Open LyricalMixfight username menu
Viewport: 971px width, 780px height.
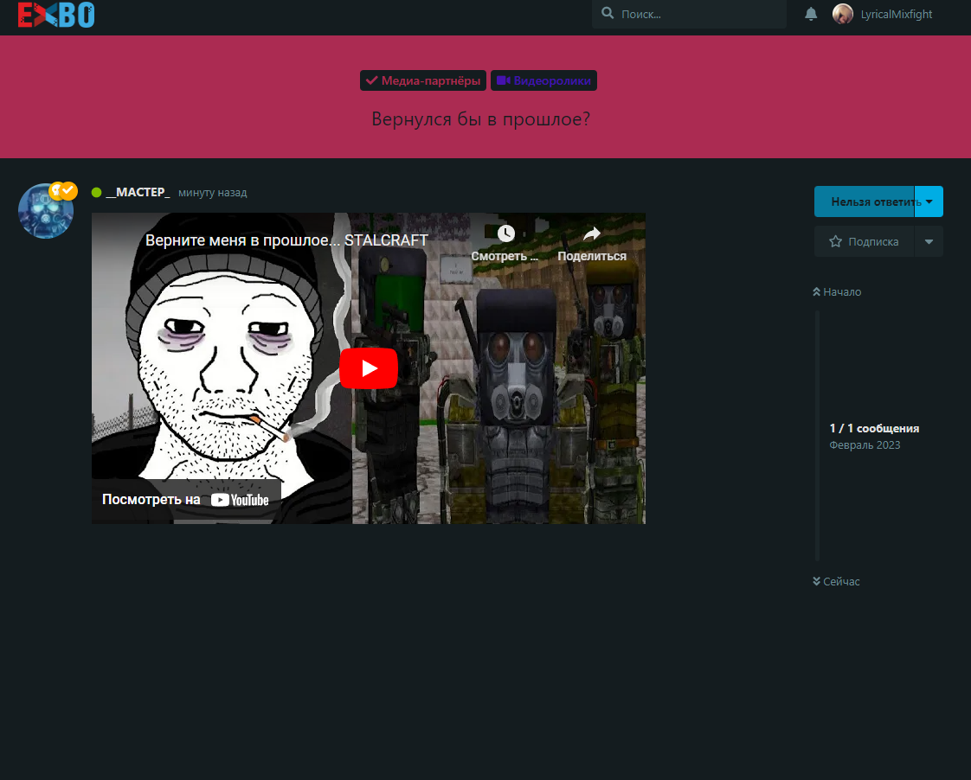(x=896, y=14)
